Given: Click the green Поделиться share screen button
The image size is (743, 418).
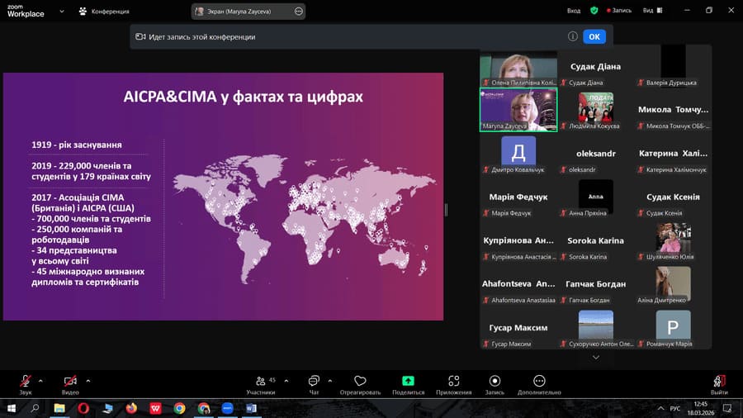Looking at the screenshot, I should [x=408, y=381].
